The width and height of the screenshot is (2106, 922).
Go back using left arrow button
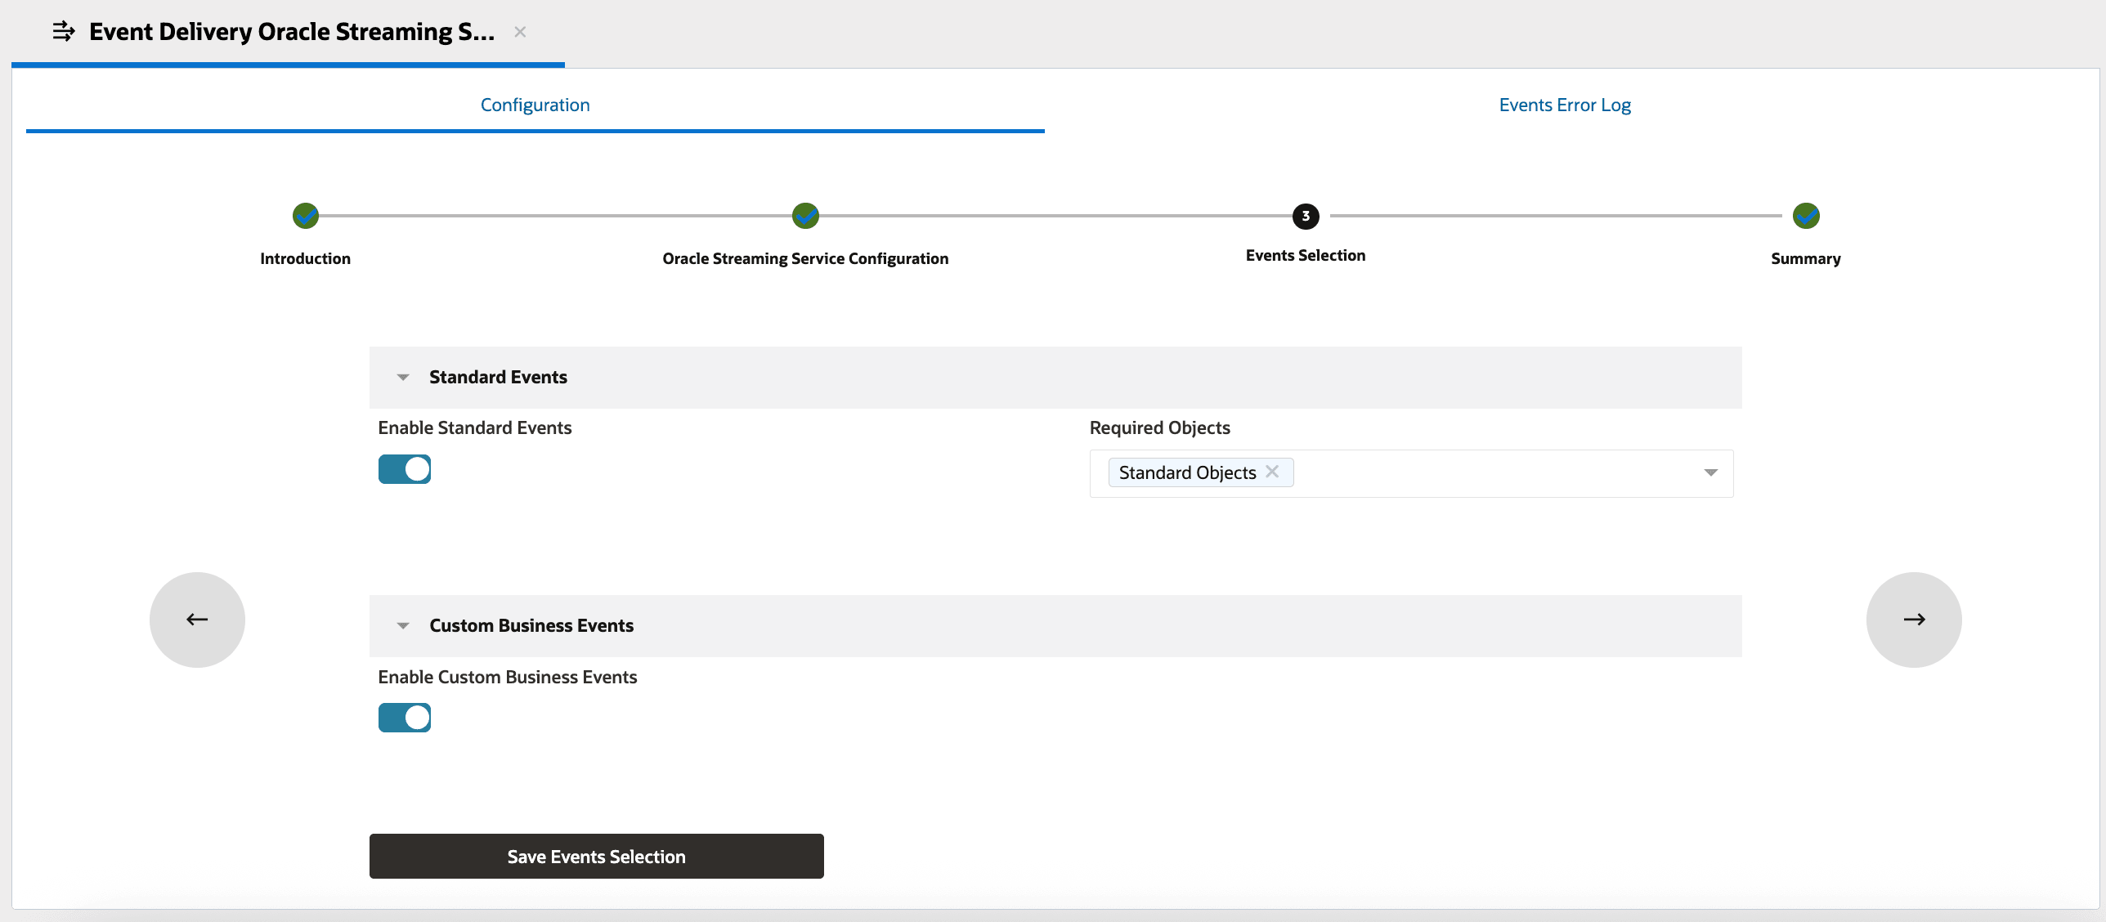coord(197,620)
